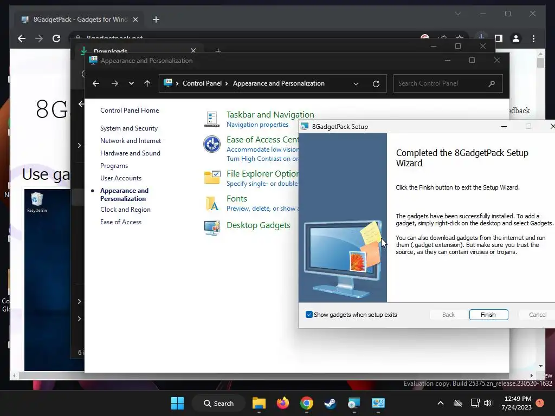Select Control Panel Home in sidebar
This screenshot has height=416, width=555.
coord(130,110)
